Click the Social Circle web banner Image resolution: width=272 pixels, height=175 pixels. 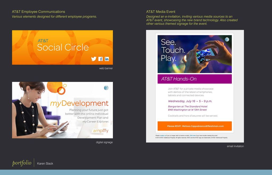62,48
